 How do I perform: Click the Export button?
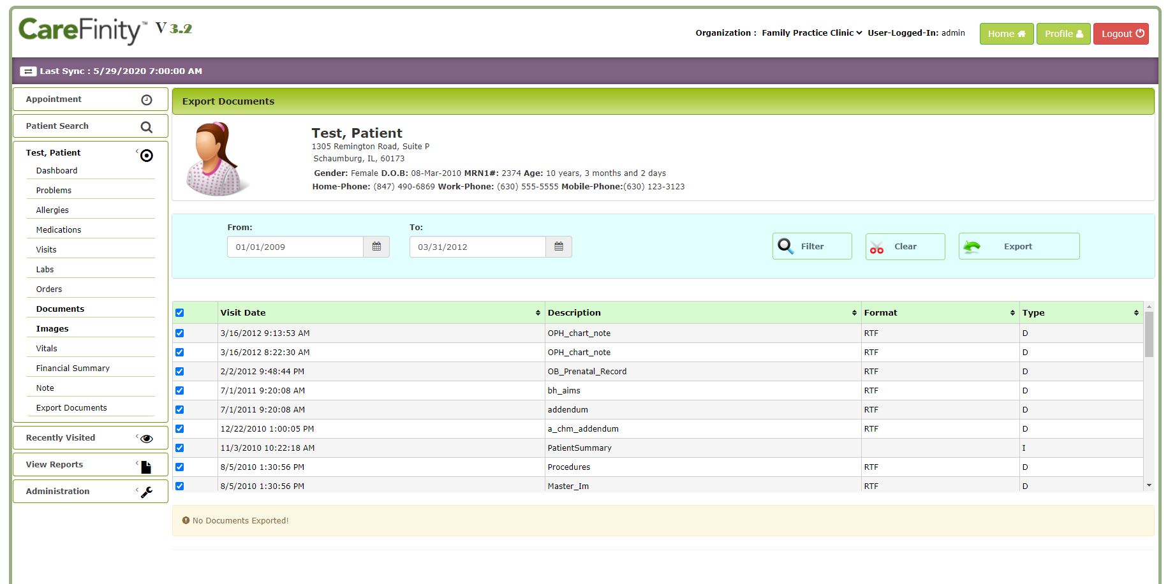1019,246
